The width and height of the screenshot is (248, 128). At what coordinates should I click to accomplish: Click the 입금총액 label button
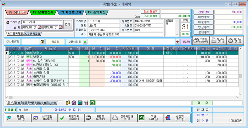click(x=203, y=27)
